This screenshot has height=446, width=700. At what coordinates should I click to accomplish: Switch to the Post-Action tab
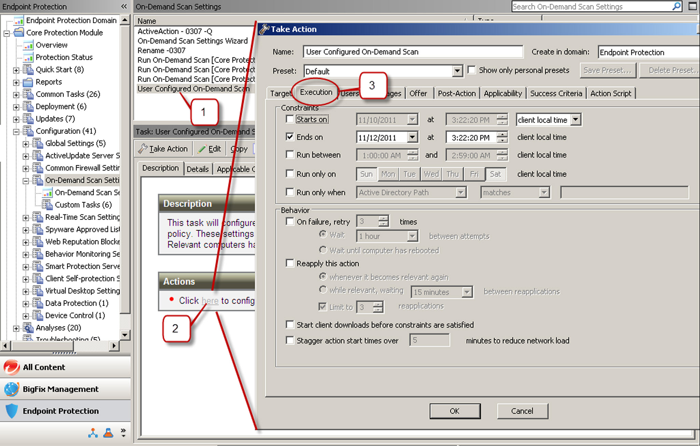[457, 93]
